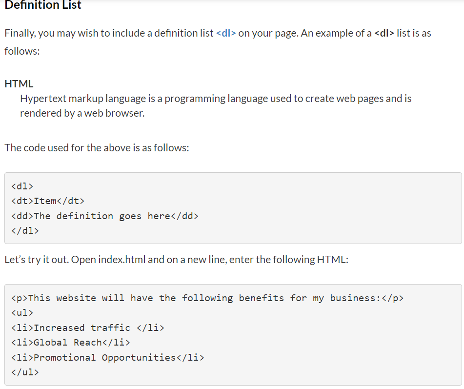Click the blue <dl> link in intro paragraph
This screenshot has height=389, width=464.
click(x=225, y=34)
